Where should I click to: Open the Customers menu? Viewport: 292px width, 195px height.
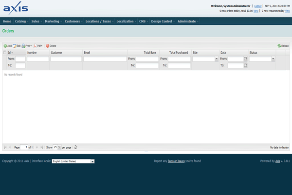(73, 21)
